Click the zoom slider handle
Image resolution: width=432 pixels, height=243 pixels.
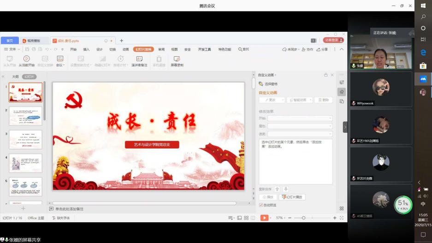point(303,218)
